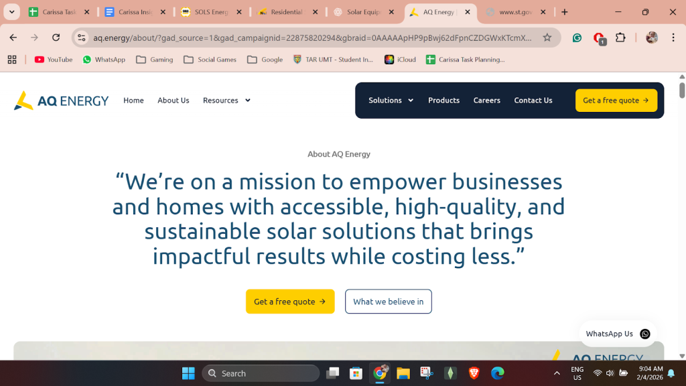The height and width of the screenshot is (386, 686).
Task: Open the YouTube bookmark
Action: tap(54, 60)
